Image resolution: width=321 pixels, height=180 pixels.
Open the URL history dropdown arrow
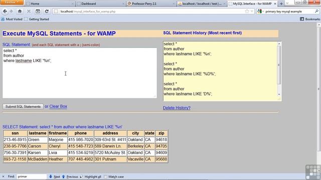[x=252, y=11]
